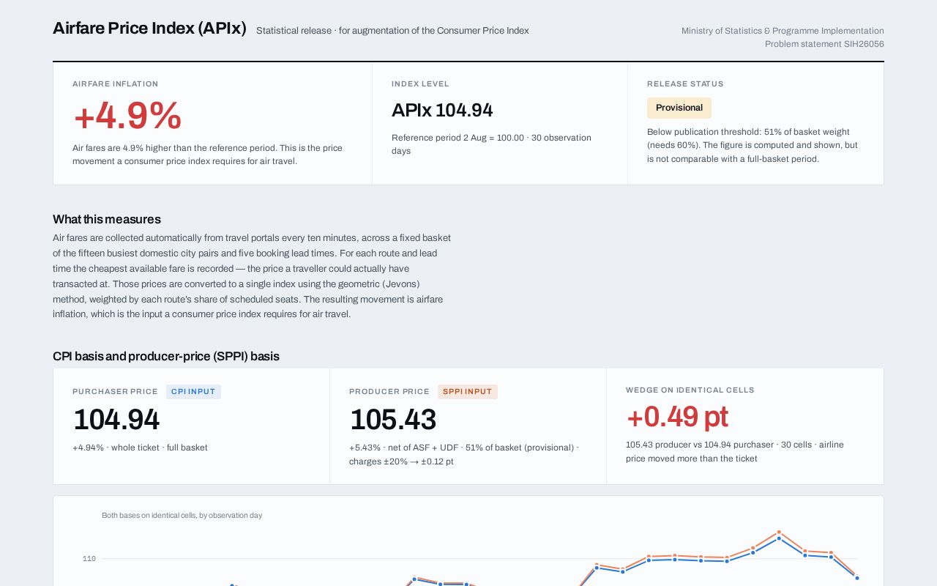Click the Release Status label
The image size is (937, 586).
point(685,84)
